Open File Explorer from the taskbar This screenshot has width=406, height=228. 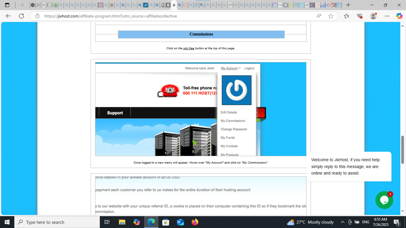tap(122, 222)
